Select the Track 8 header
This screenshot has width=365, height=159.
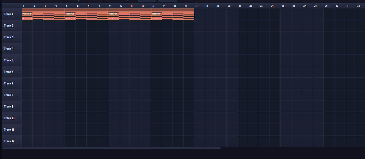click(x=12, y=95)
